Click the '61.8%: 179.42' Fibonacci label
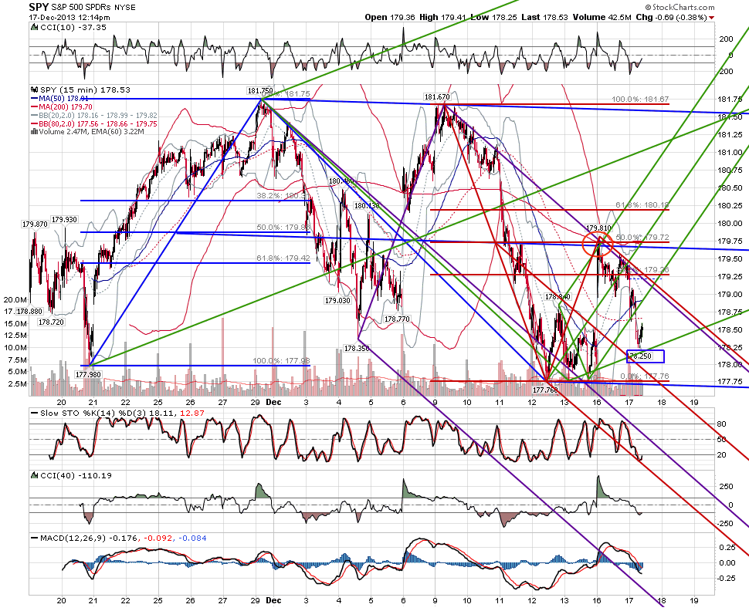Viewport: 749px width, 611px height. coord(283,258)
